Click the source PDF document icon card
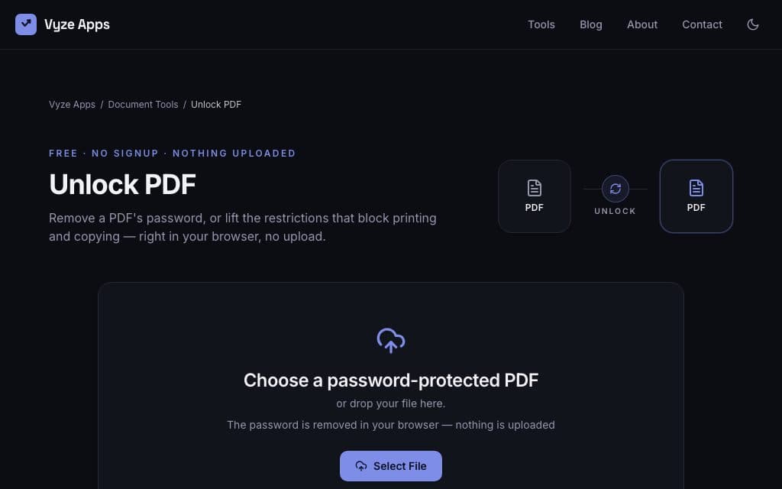The image size is (782, 489). point(534,196)
